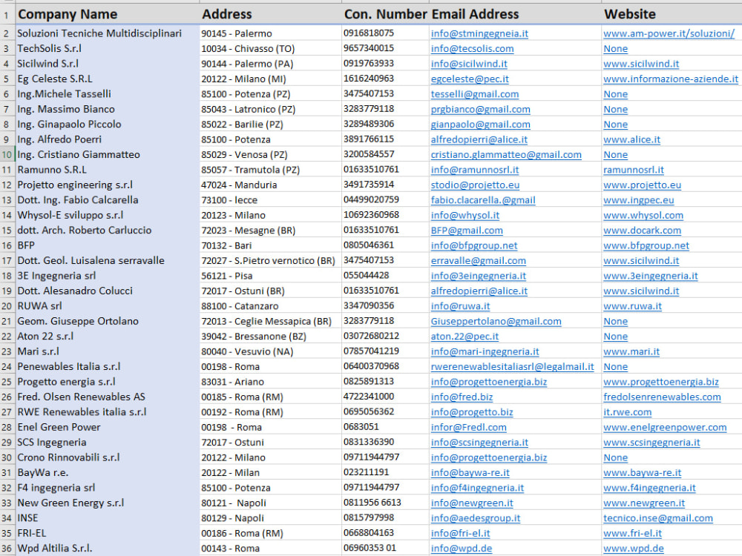The width and height of the screenshot is (742, 556).
Task: Select row 36 via its row number header
Action: coord(7,548)
